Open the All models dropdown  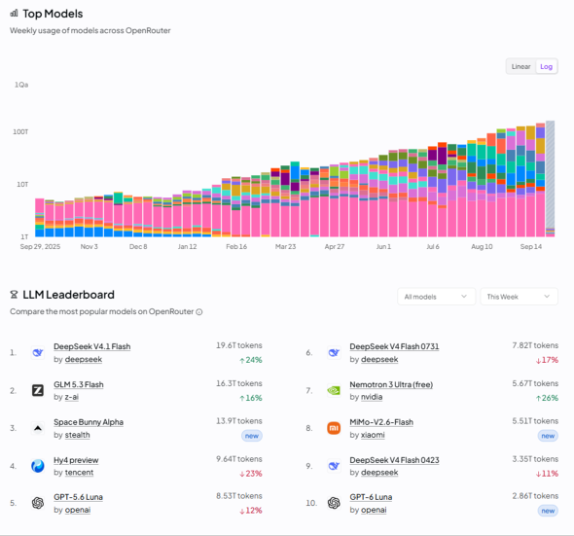436,297
